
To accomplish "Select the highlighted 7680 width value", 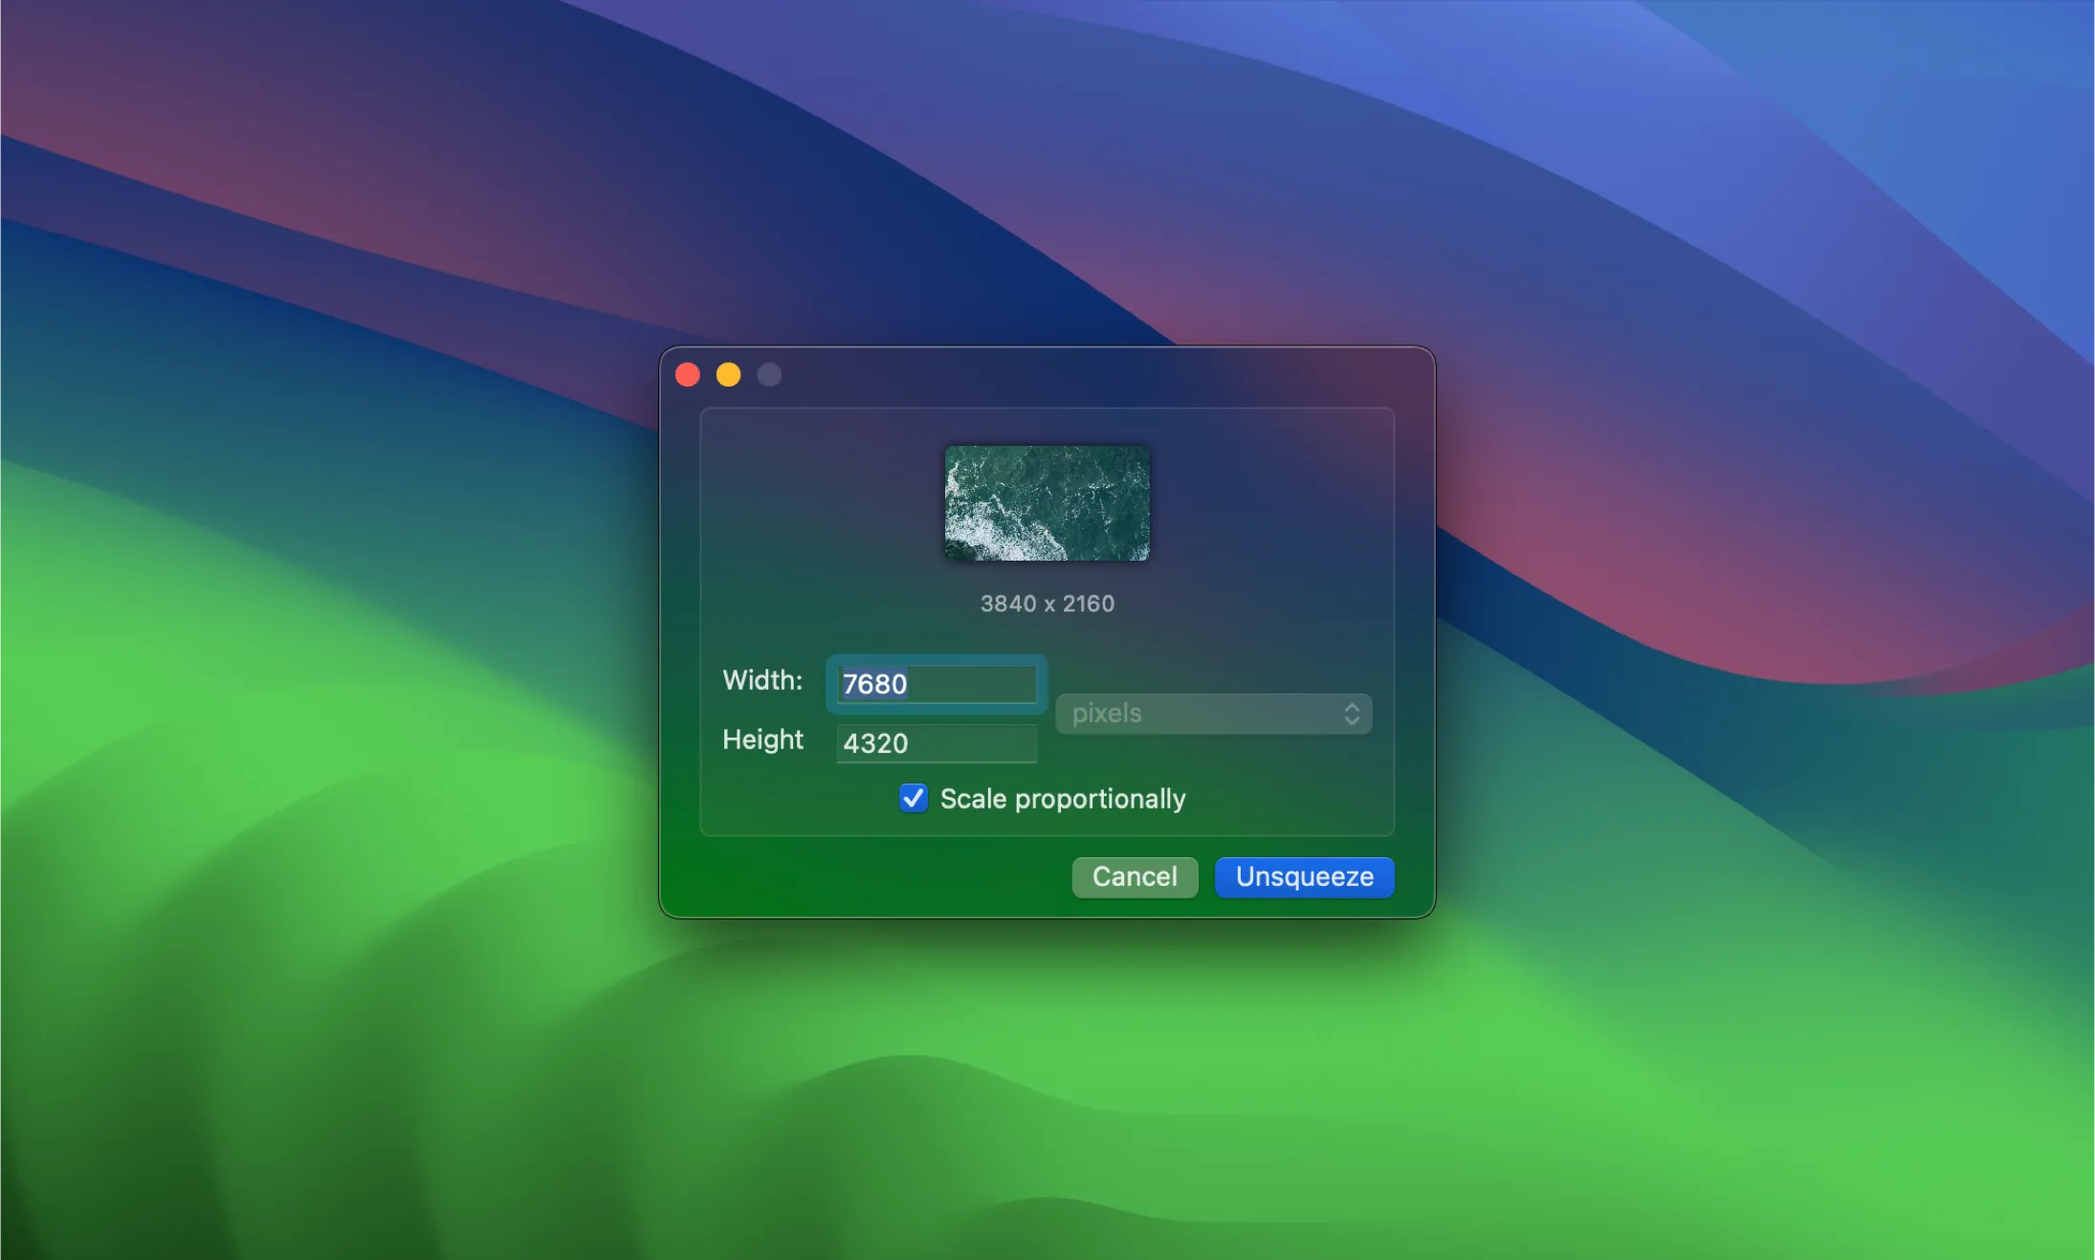I will pos(875,683).
